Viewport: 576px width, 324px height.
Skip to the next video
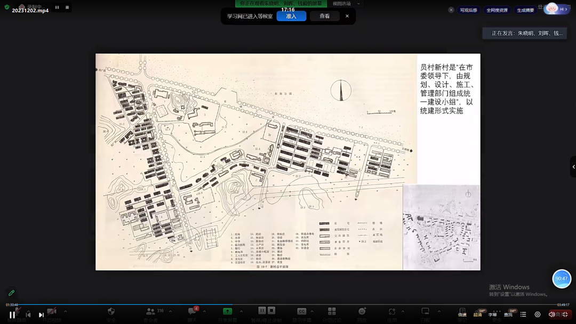41,315
